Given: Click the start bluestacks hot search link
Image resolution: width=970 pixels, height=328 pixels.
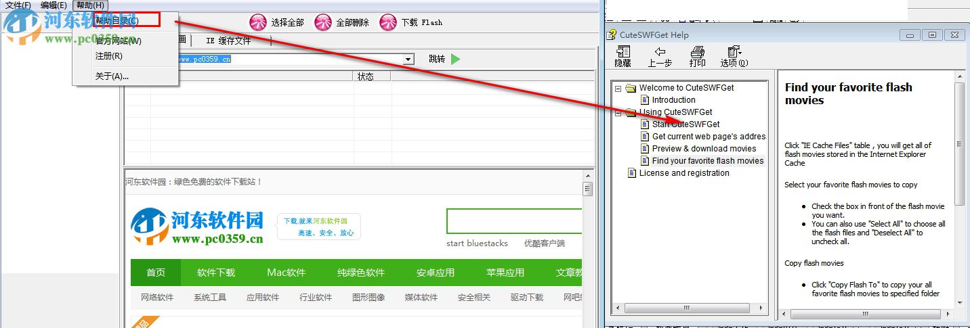Looking at the screenshot, I should pyautogui.click(x=477, y=243).
